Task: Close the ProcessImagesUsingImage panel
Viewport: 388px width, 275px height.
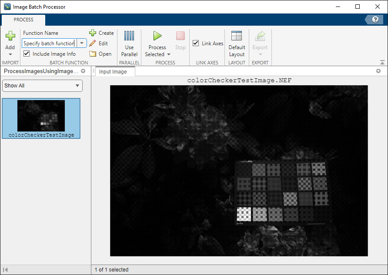Action: pyautogui.click(x=83, y=71)
